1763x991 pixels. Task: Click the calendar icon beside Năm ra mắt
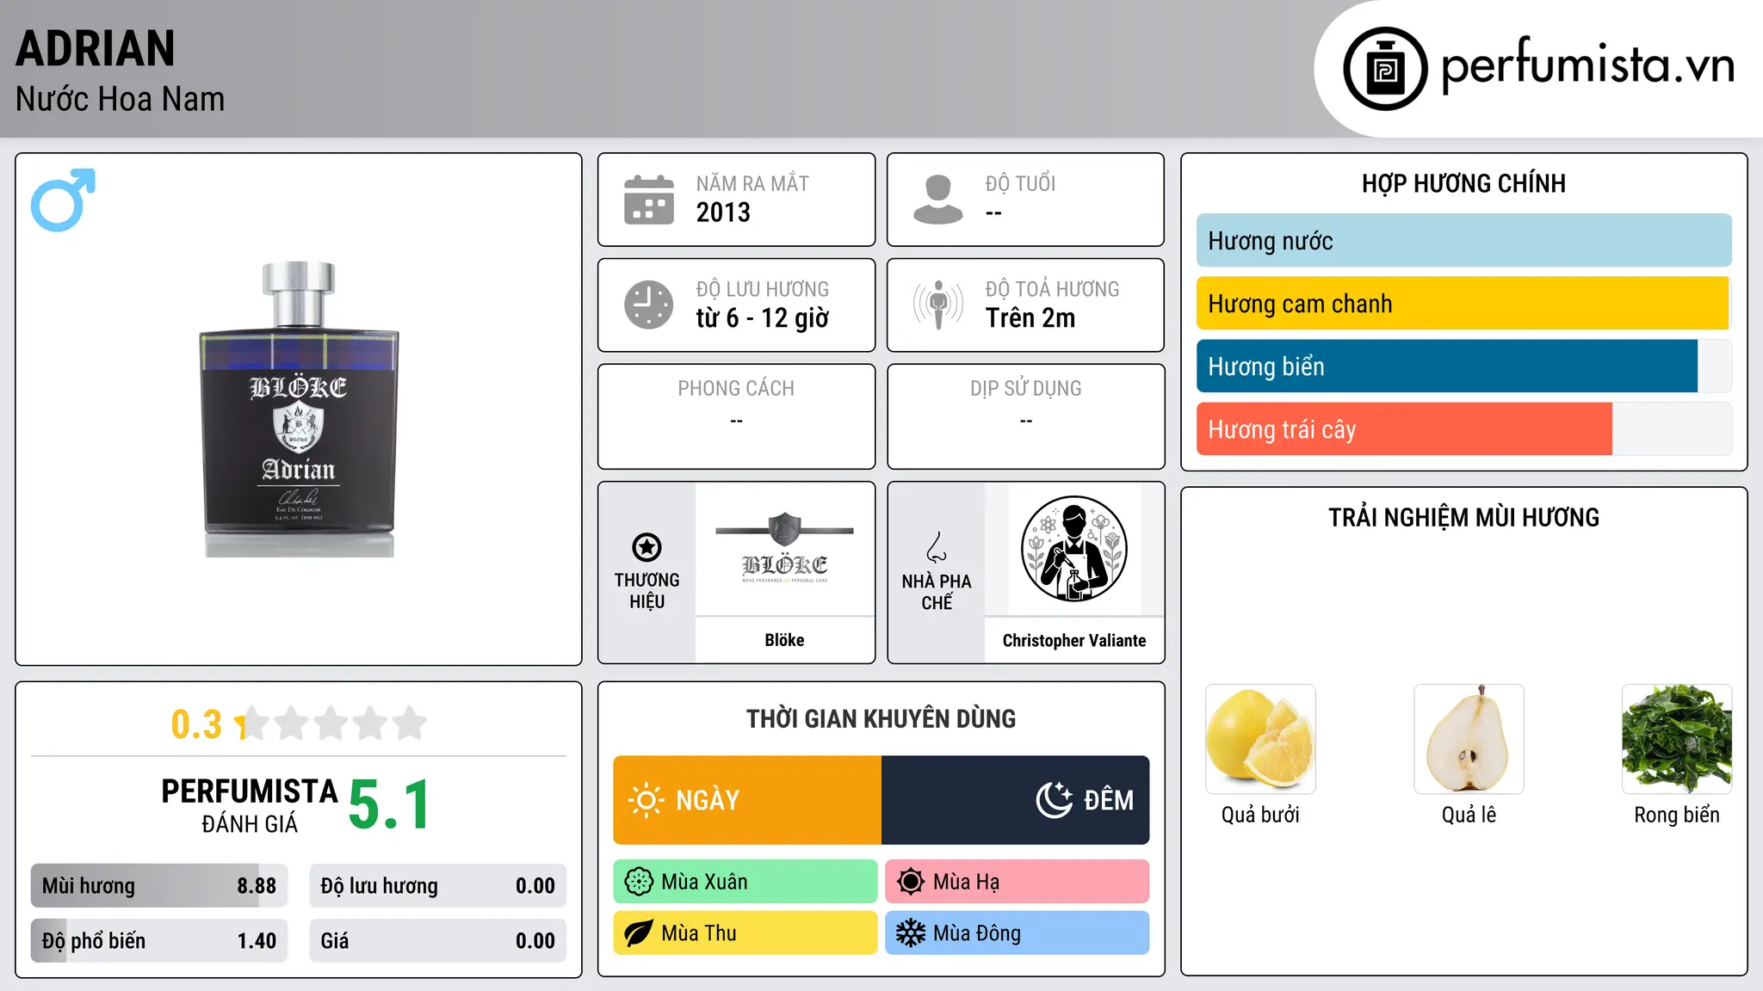649,200
